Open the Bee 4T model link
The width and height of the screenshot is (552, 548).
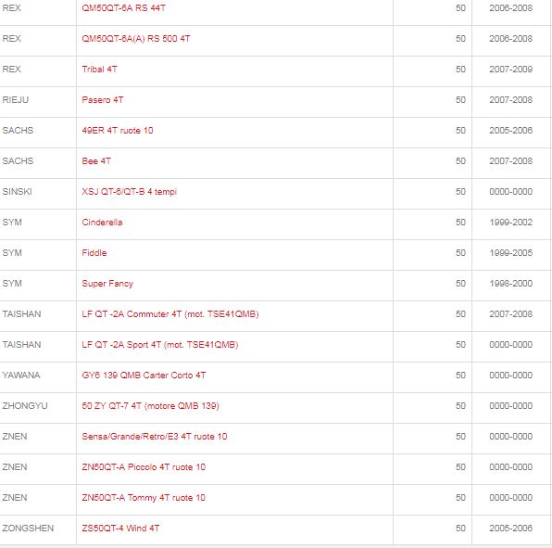[96, 161]
